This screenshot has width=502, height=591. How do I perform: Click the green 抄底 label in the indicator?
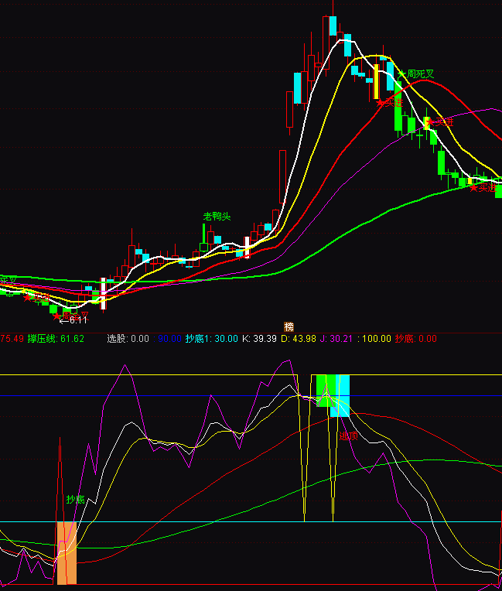coord(75,499)
